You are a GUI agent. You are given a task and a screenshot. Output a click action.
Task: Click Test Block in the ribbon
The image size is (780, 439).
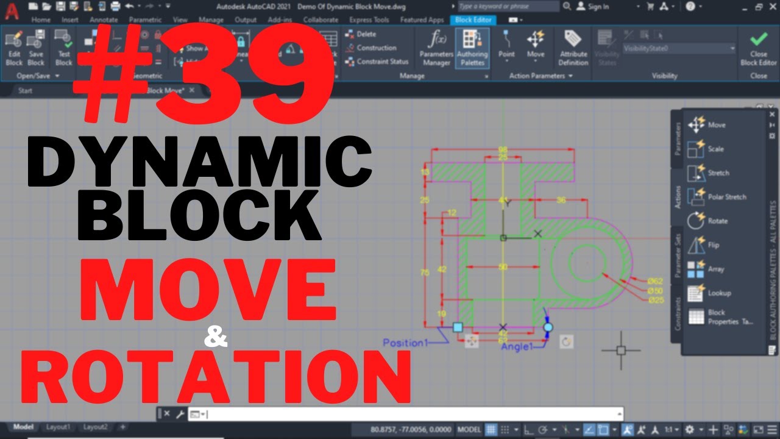pyautogui.click(x=64, y=48)
